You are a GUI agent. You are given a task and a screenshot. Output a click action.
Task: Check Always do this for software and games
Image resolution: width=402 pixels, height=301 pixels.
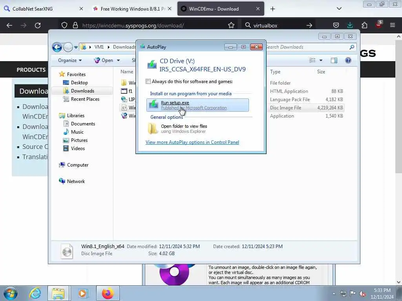click(x=148, y=82)
